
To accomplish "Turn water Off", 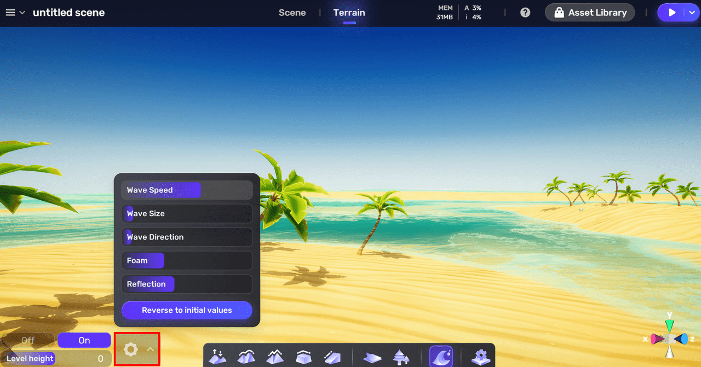I will click(28, 340).
